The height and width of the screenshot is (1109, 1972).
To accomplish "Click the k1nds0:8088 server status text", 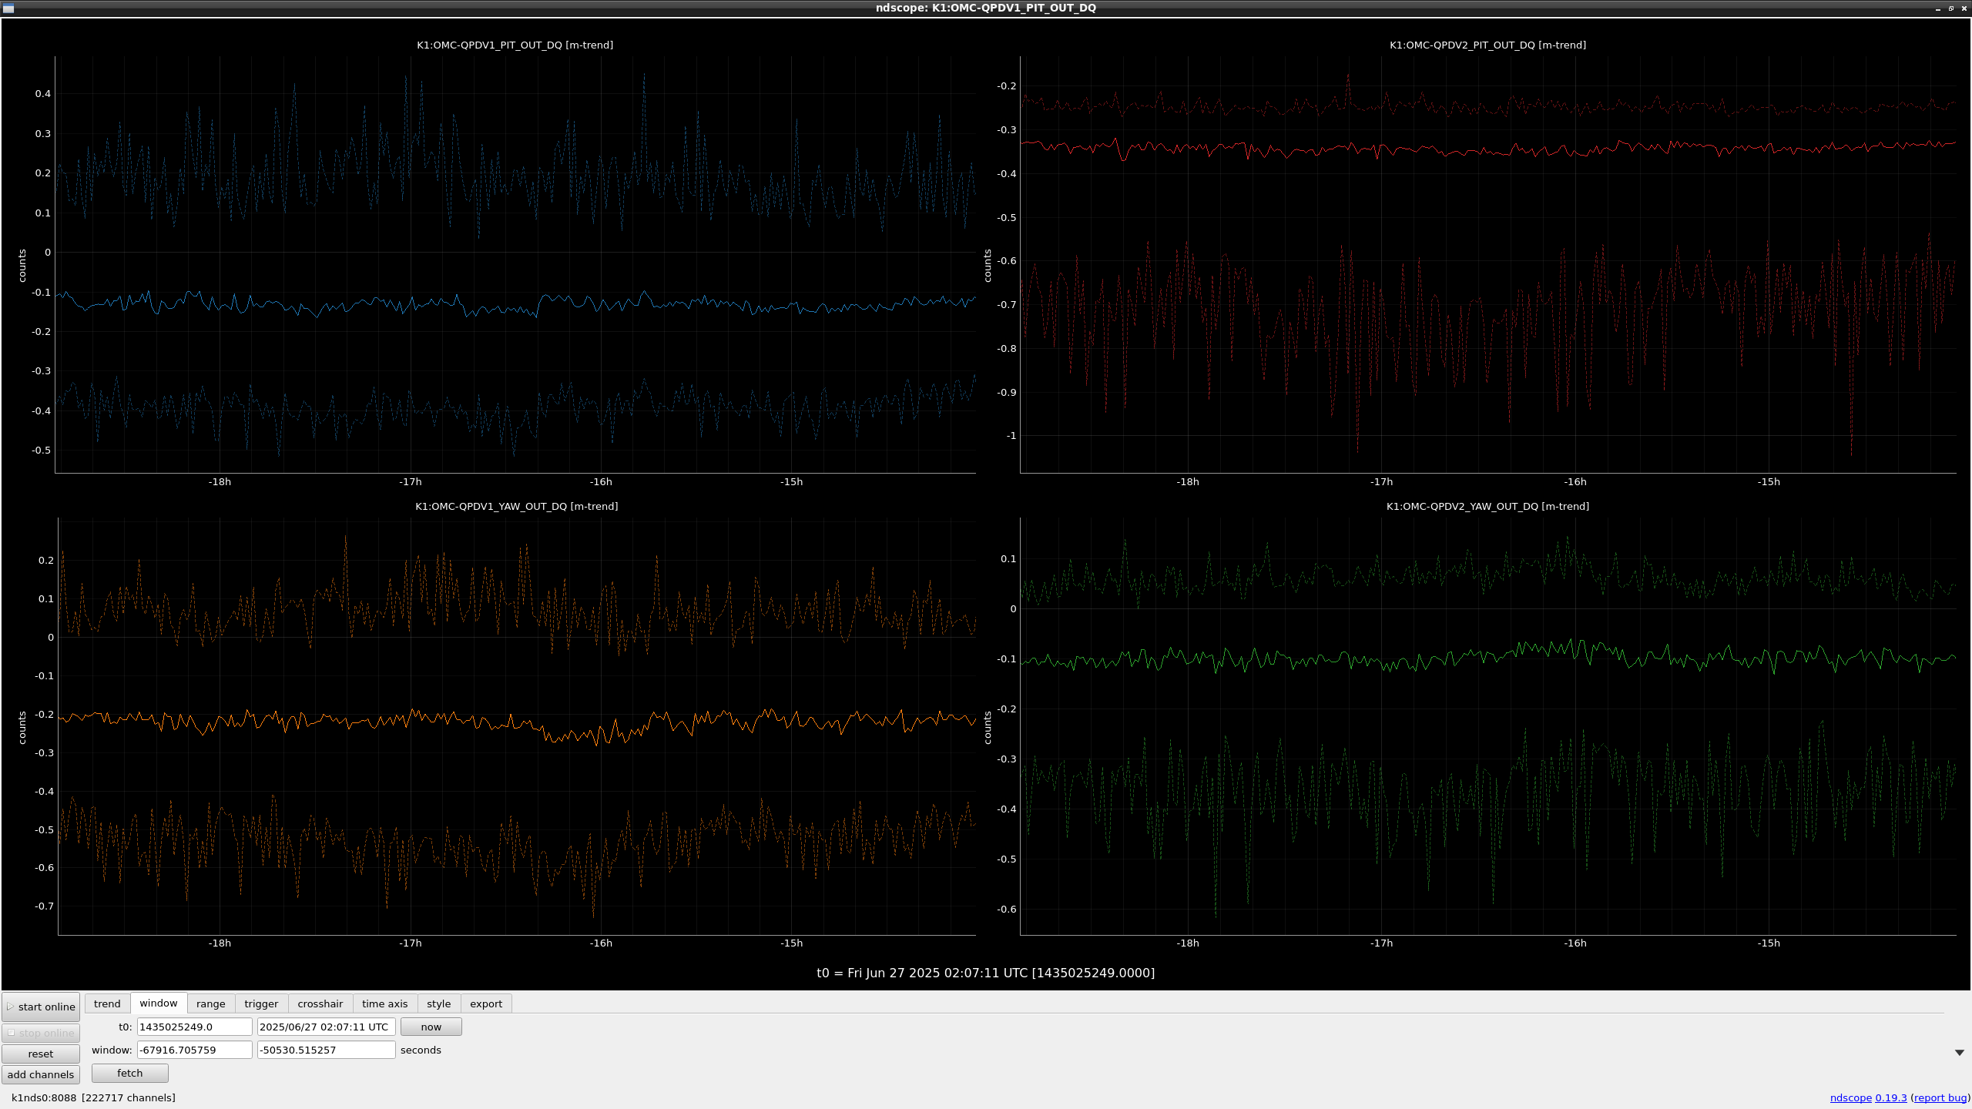I will point(93,1097).
